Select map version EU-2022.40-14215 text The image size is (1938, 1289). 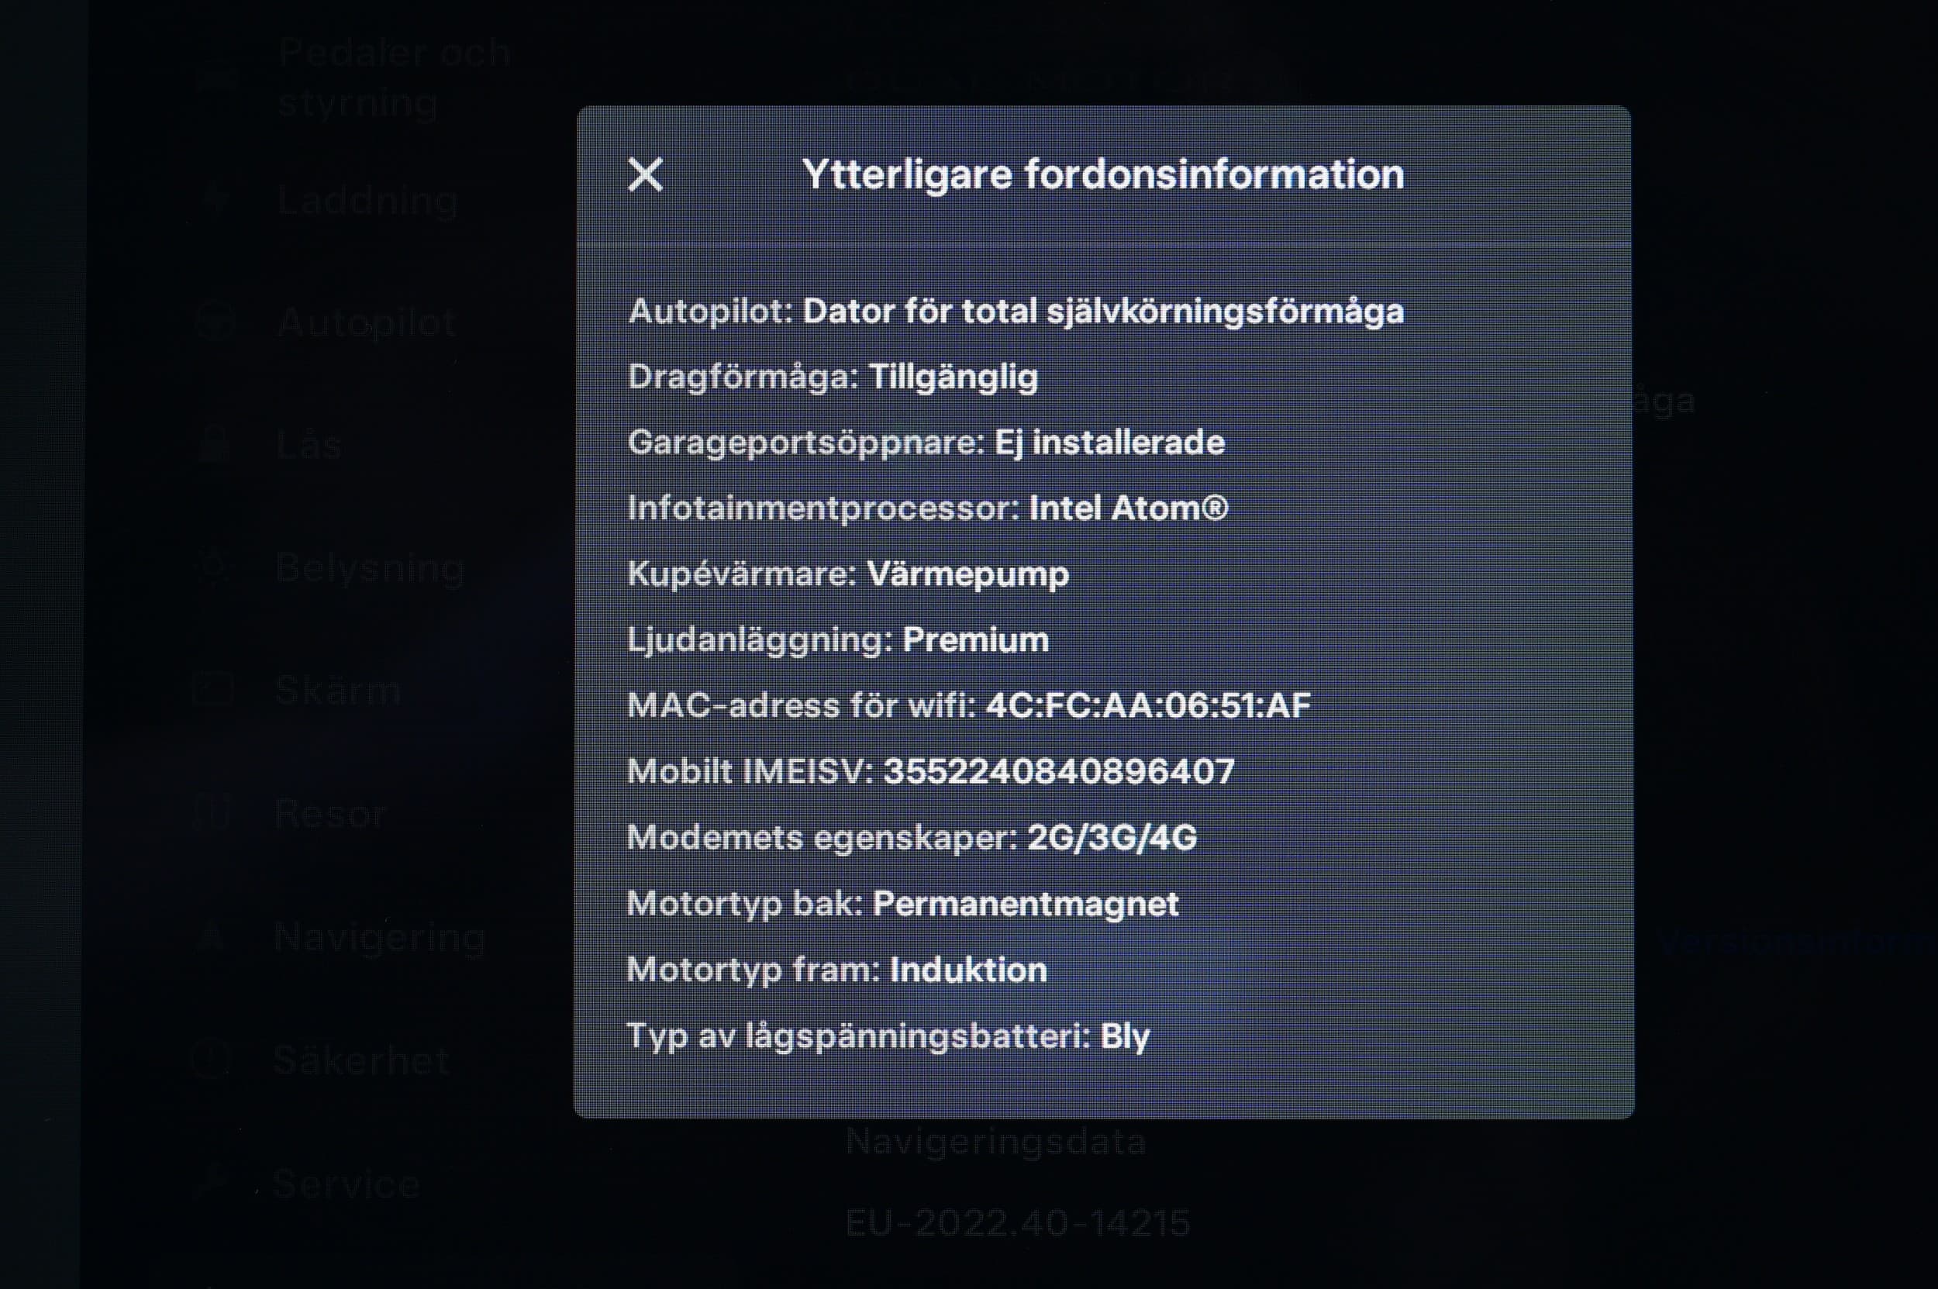[x=1018, y=1223]
